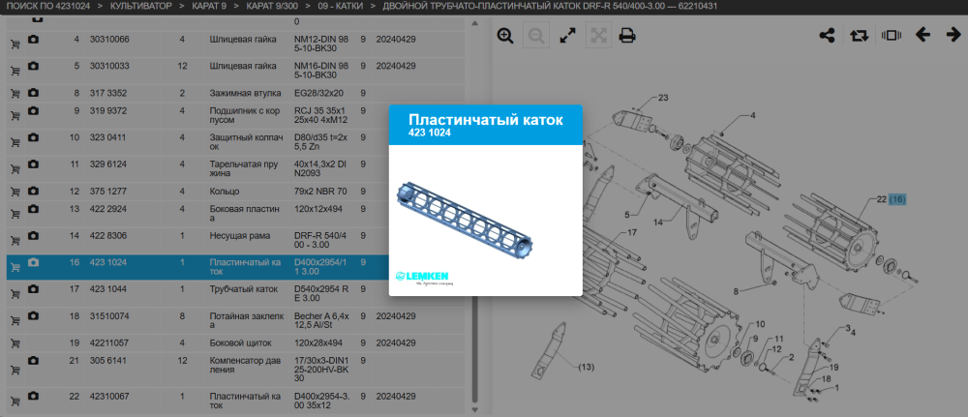Screen dimensions: 968x417
Task: Go to the next diagram with right arrow
Action: coord(953,35)
